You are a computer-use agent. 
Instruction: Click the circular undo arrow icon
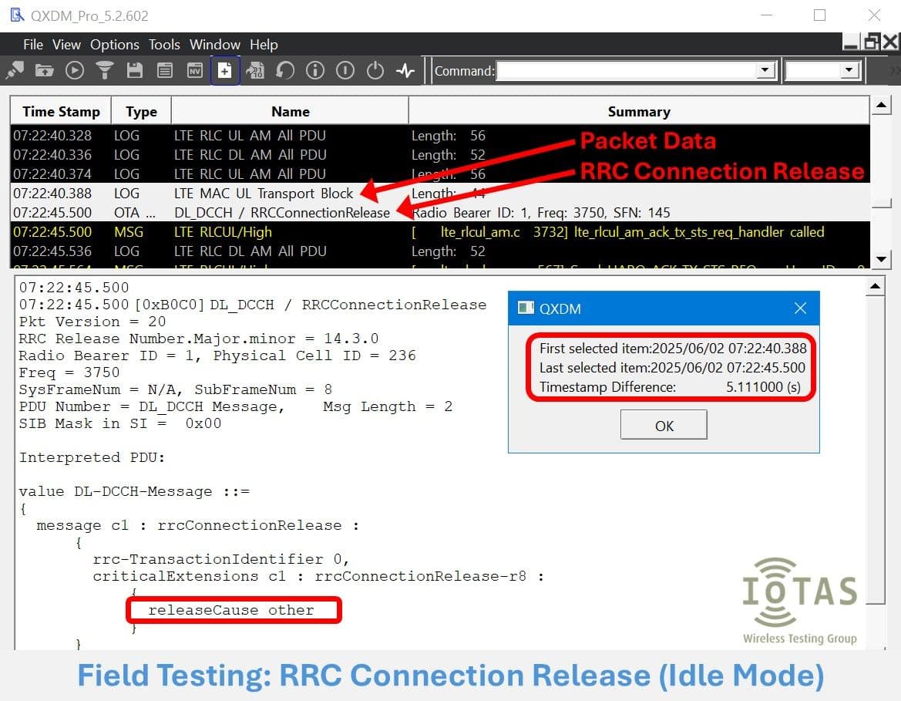tap(285, 71)
